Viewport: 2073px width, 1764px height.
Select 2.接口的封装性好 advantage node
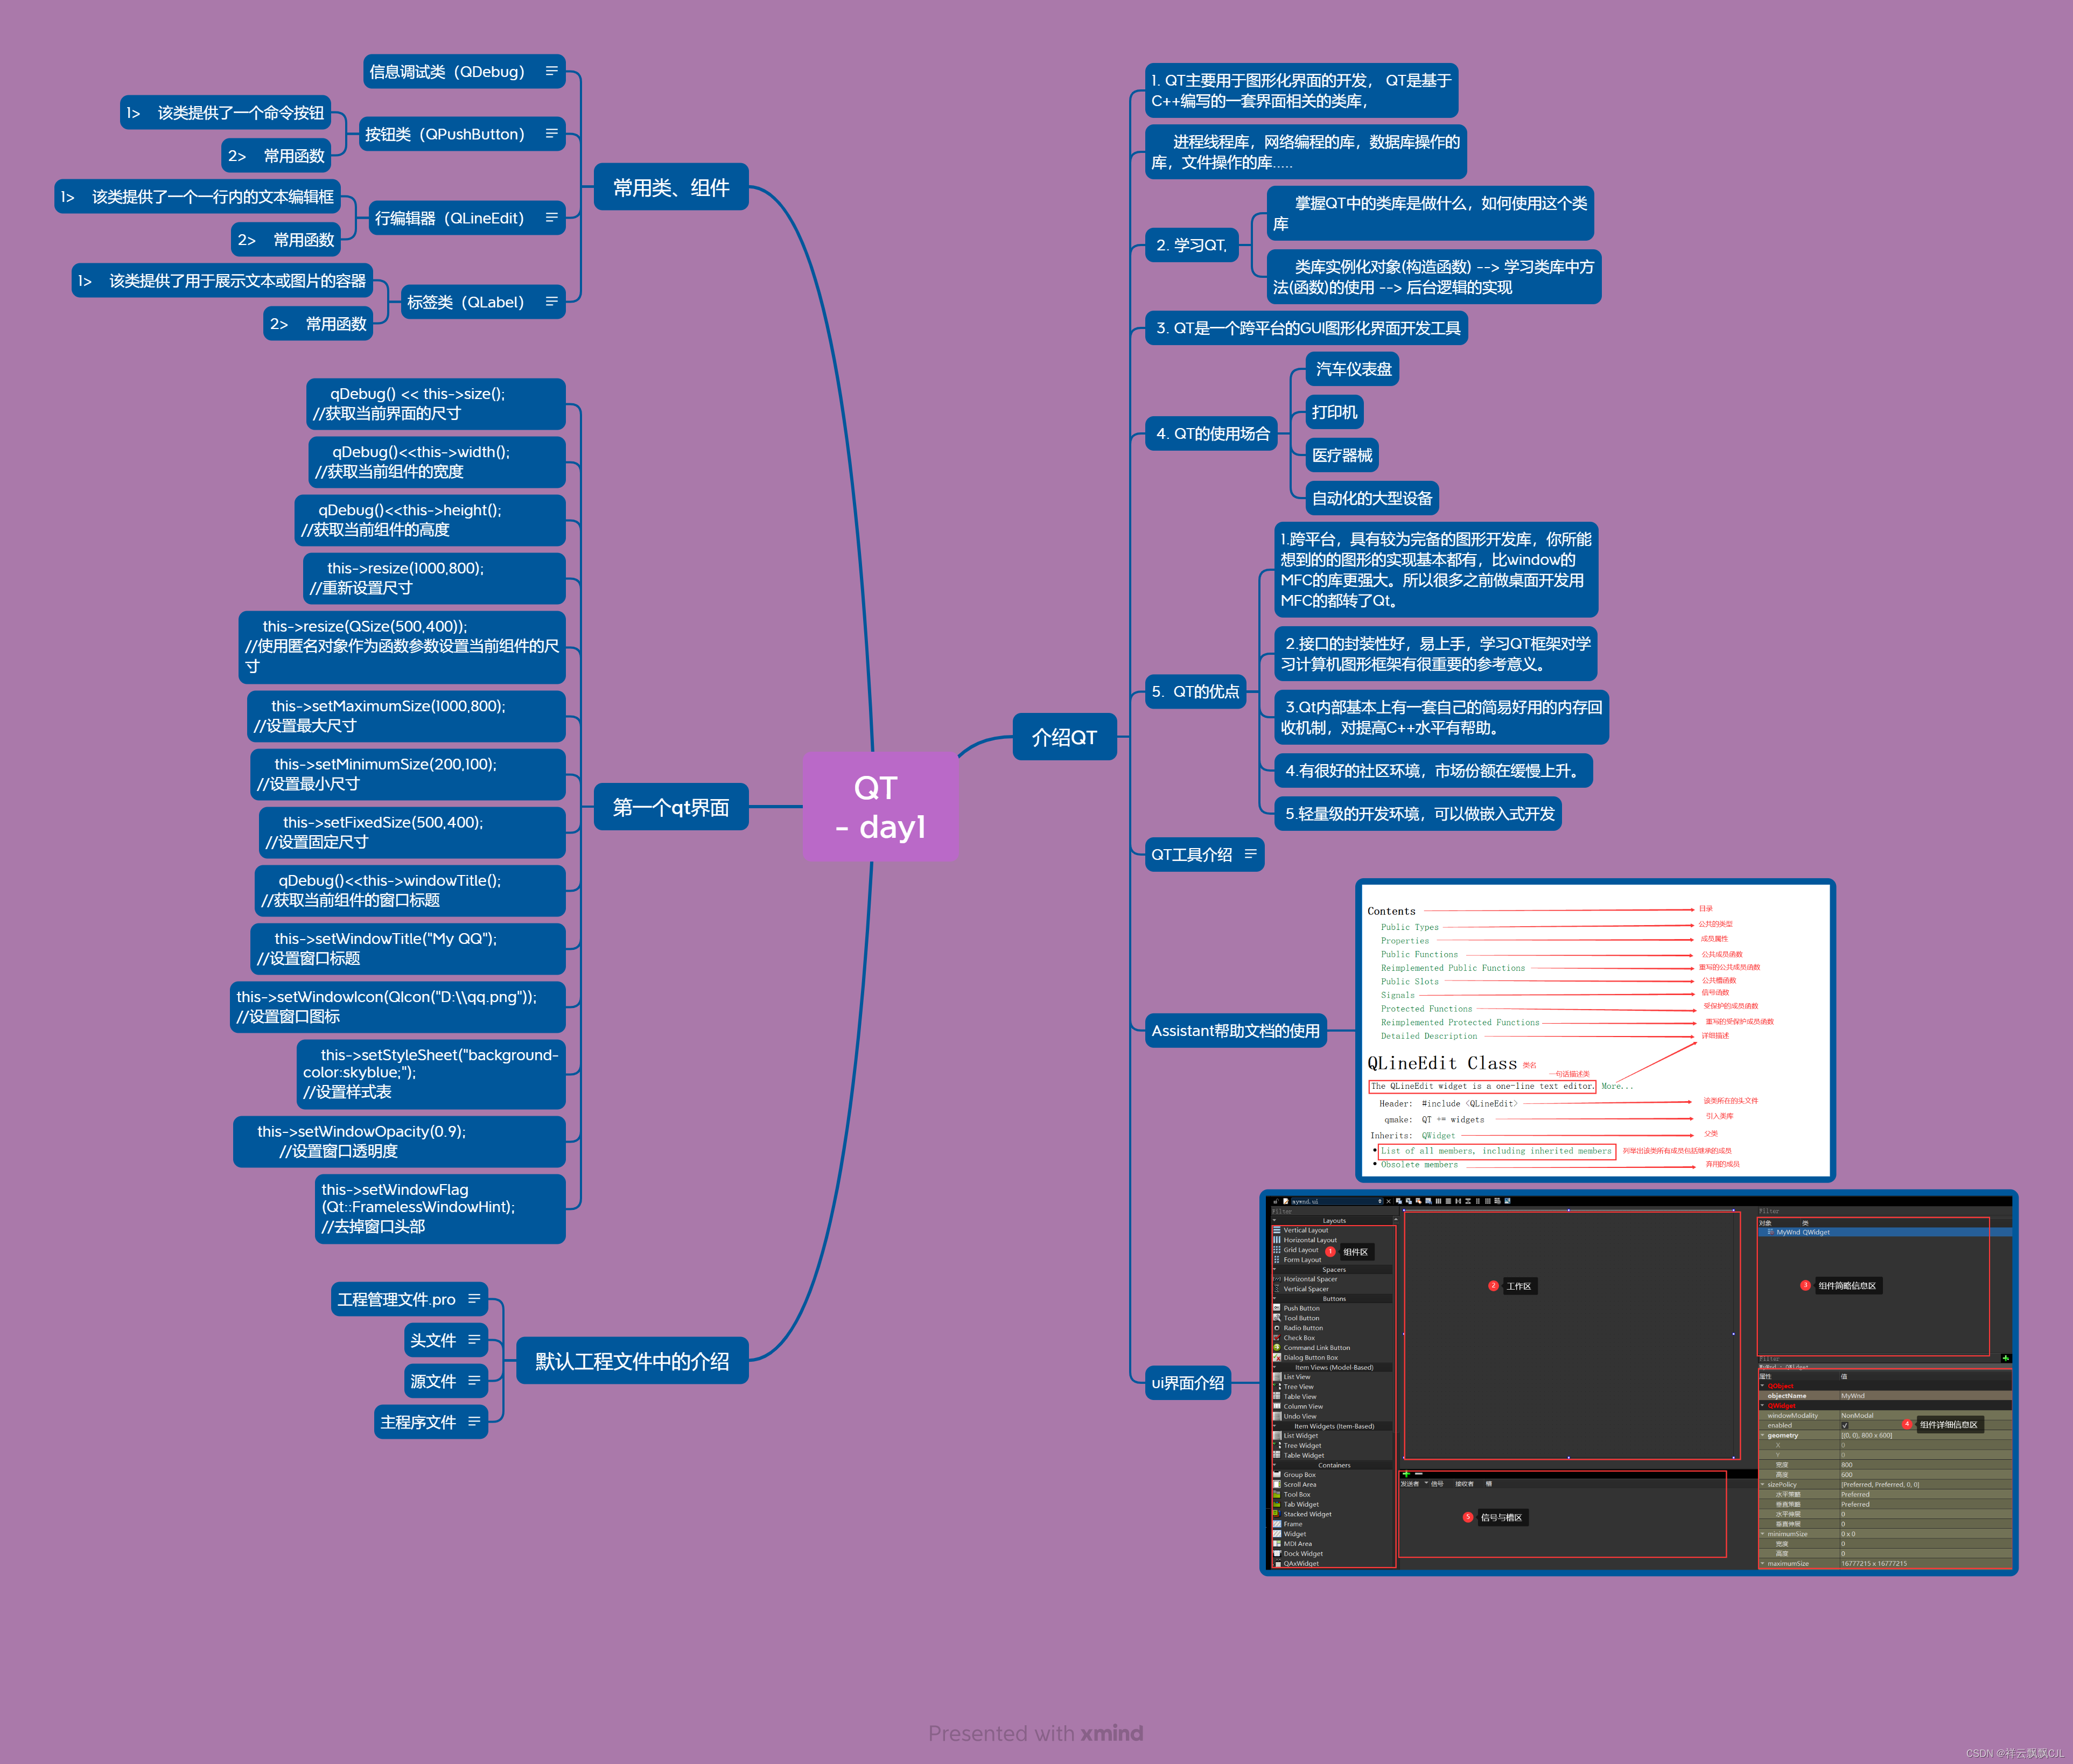point(1435,654)
